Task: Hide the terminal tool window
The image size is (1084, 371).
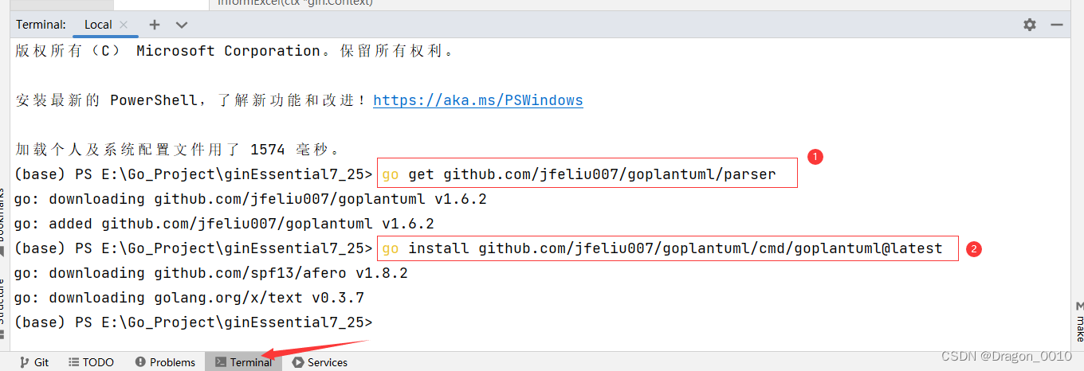Action: click(1057, 25)
